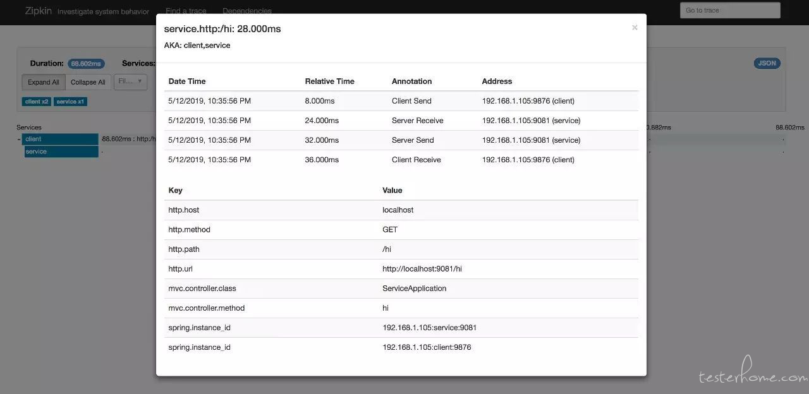Click the Collapse All button
The width and height of the screenshot is (809, 394).
point(88,82)
